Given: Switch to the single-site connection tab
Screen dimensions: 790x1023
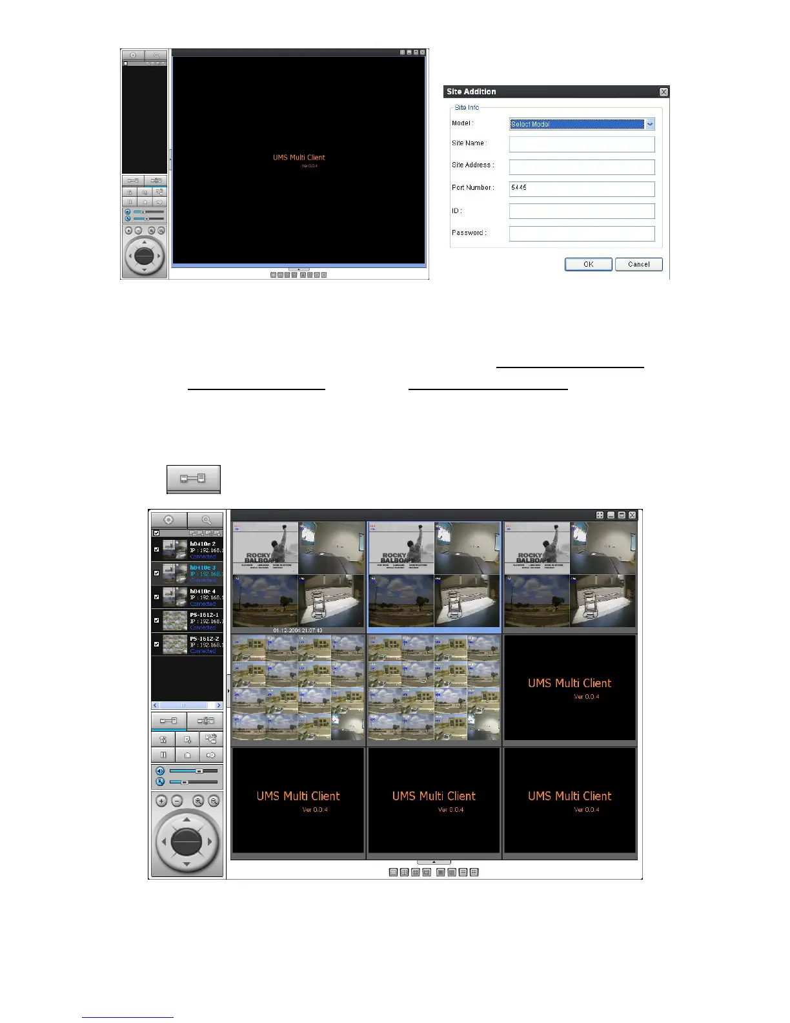Looking at the screenshot, I should coord(169,721).
